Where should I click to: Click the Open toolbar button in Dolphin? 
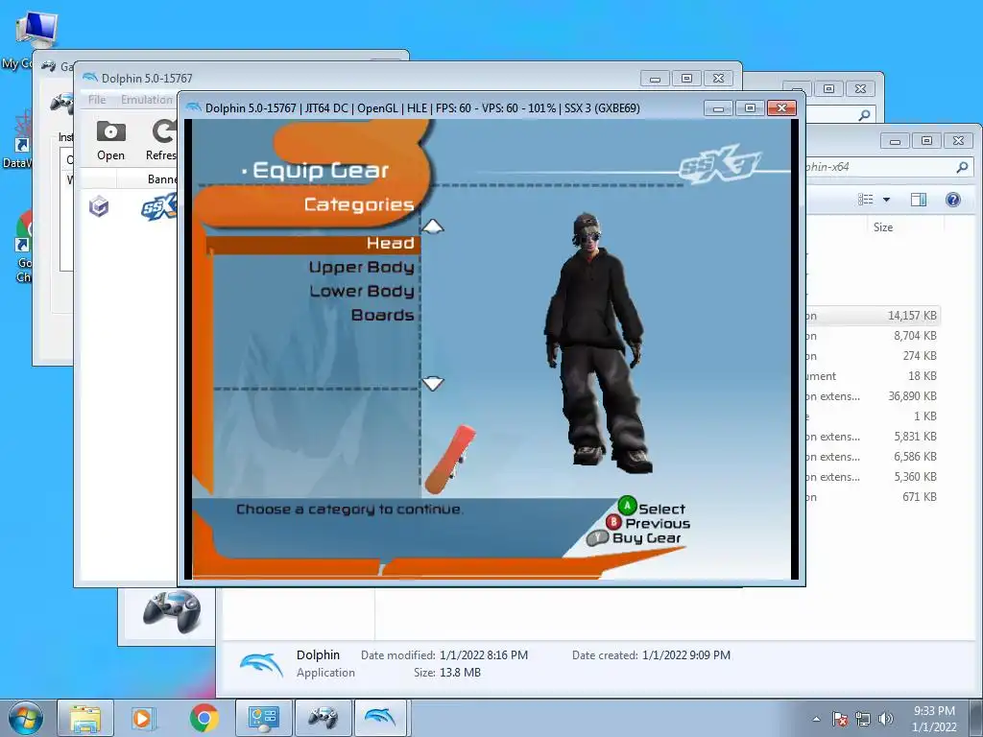[x=110, y=140]
